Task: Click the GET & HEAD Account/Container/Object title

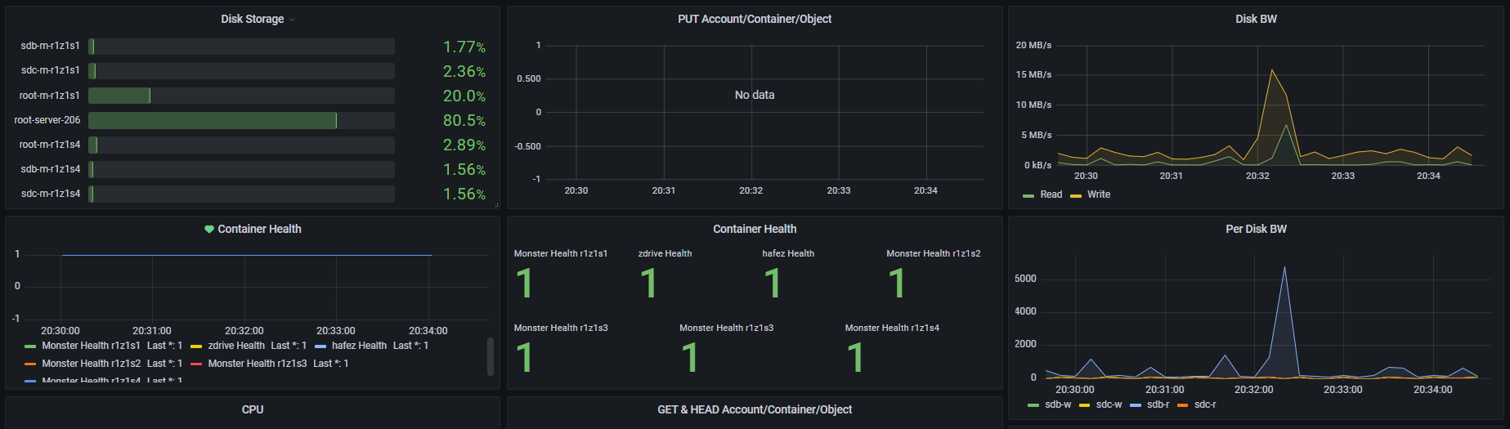Action: 754,409
